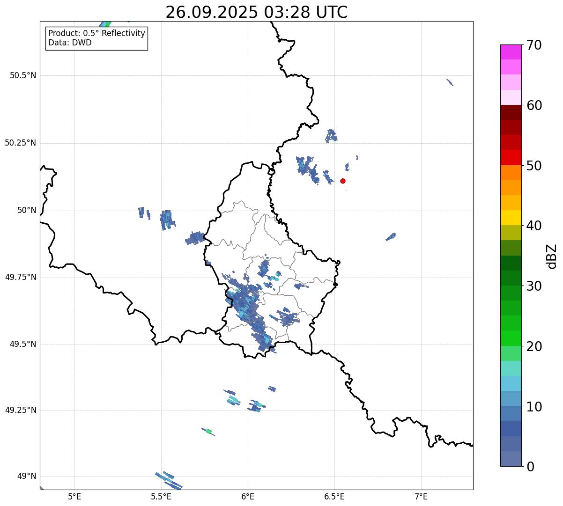
Task: Click the "Product: 0.5° Reflectivity" text
Action: pos(96,34)
